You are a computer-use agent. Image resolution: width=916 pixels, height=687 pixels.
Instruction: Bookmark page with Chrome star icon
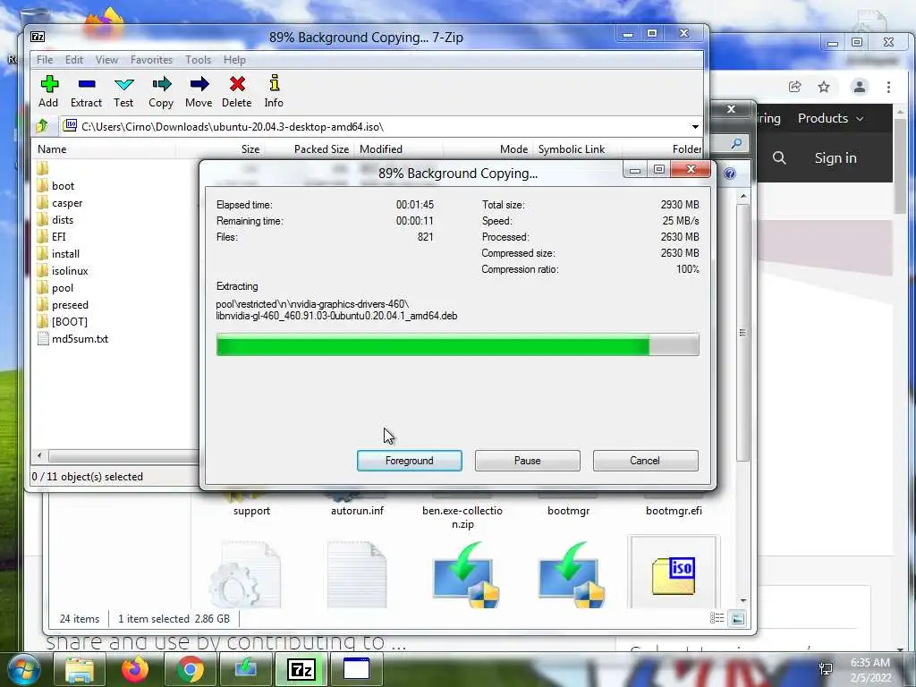(824, 87)
